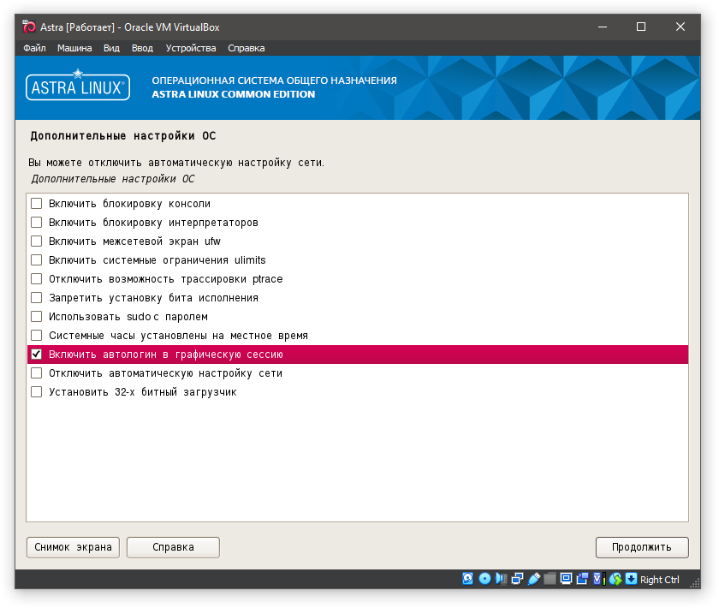Click text 'Вы можете отключить автоматическую настройку сети.'

[176, 163]
